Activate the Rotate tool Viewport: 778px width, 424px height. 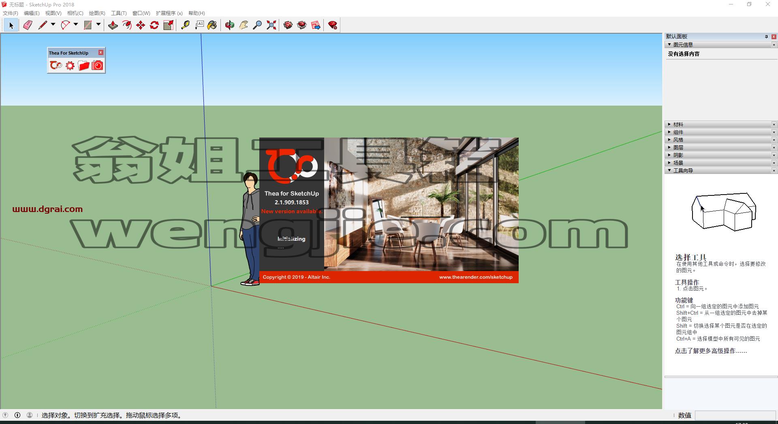(154, 25)
